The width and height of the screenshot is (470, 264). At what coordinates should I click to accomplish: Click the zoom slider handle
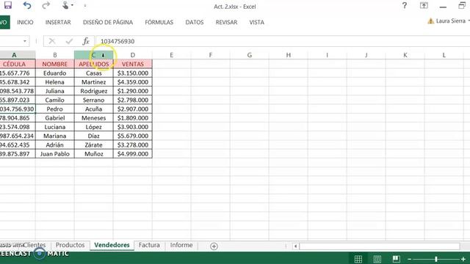[x=436, y=259]
